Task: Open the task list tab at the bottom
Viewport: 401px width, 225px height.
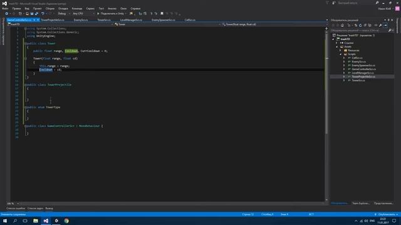Action: click(35, 208)
